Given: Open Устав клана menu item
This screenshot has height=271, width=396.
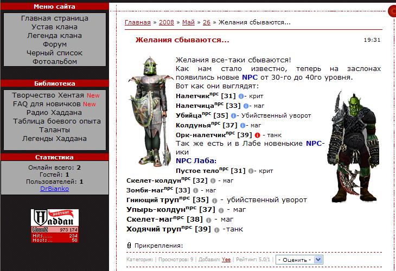Looking at the screenshot, I should (55, 27).
